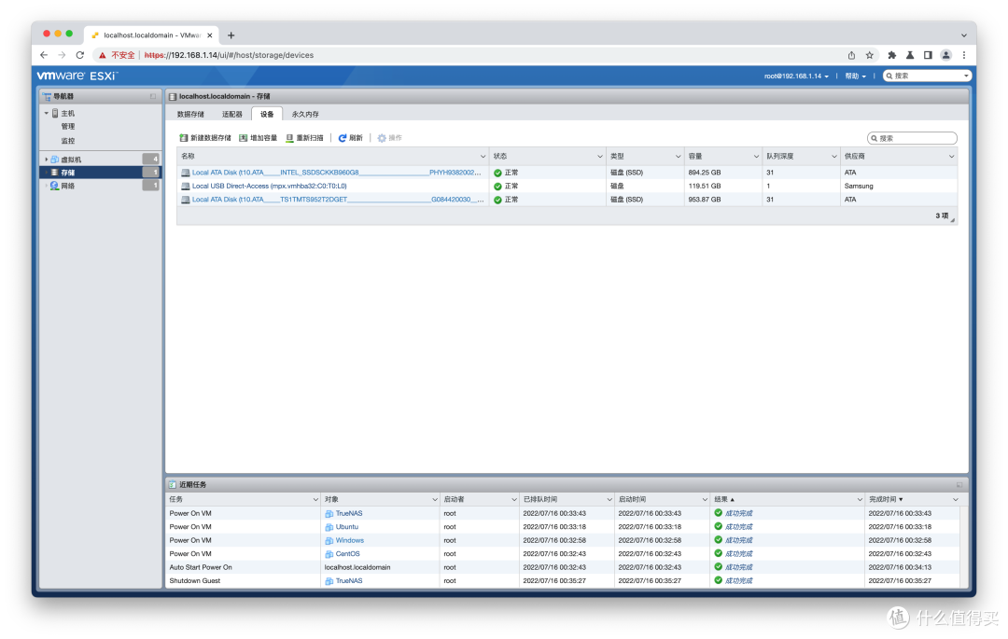The width and height of the screenshot is (1008, 639).
Task: Click the 新建数据存储 (new datastore) icon
Action: [x=183, y=137]
